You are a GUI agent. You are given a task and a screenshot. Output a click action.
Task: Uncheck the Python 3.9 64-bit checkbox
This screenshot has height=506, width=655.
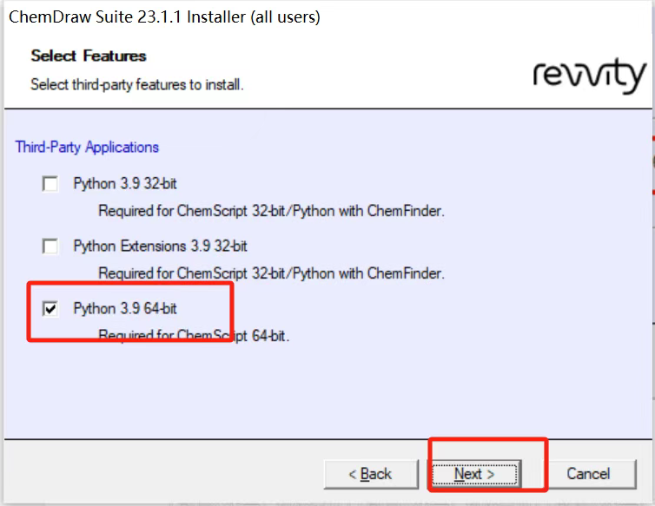tap(51, 309)
